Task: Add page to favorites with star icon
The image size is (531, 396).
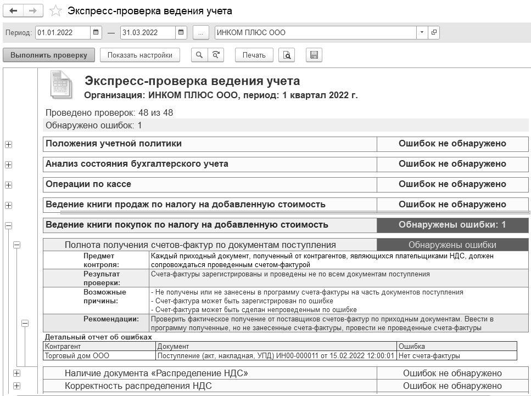Action: [55, 11]
